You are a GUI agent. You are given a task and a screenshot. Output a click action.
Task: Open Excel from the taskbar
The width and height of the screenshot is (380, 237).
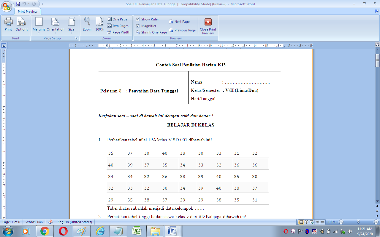137,231
